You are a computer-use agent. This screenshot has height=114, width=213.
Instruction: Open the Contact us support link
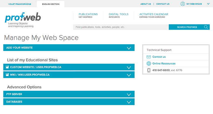159,57
